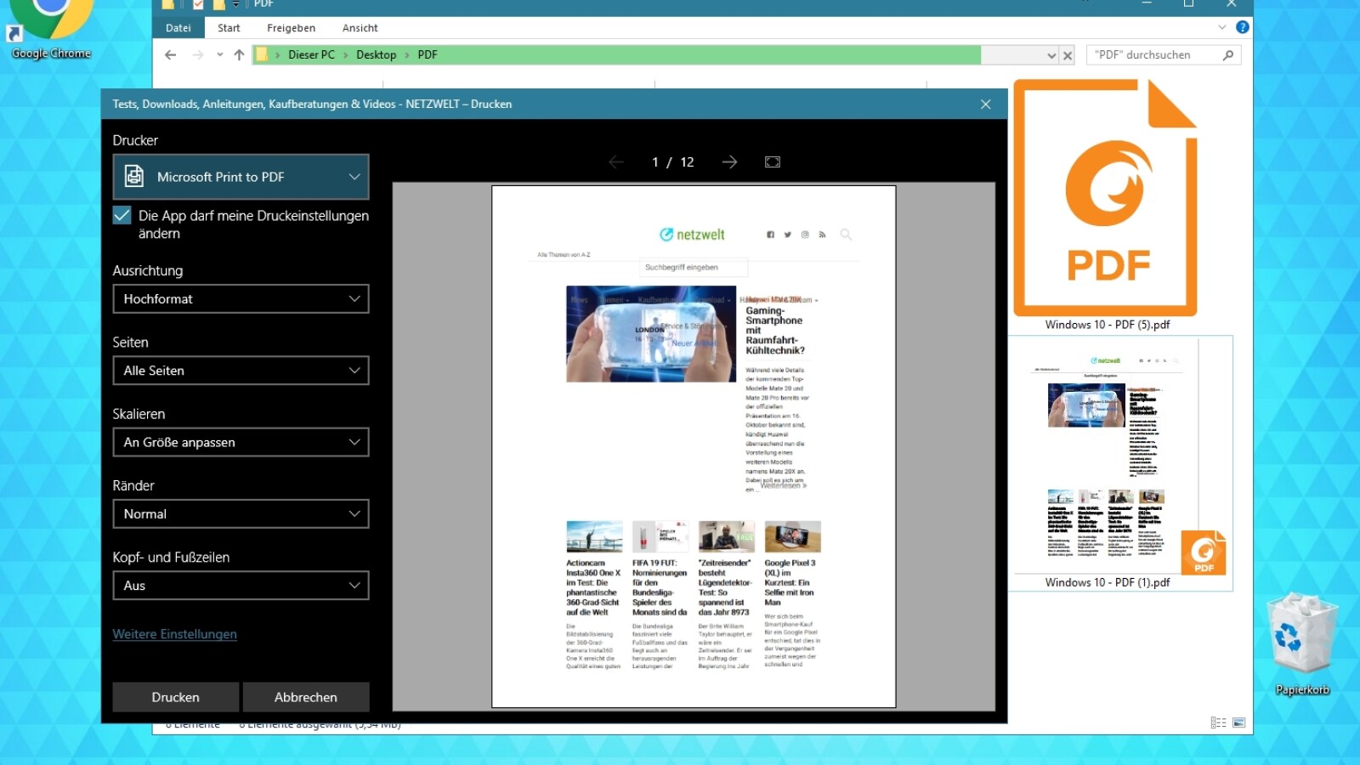
Task: Click the folder icon in address bar
Action: tap(262, 55)
